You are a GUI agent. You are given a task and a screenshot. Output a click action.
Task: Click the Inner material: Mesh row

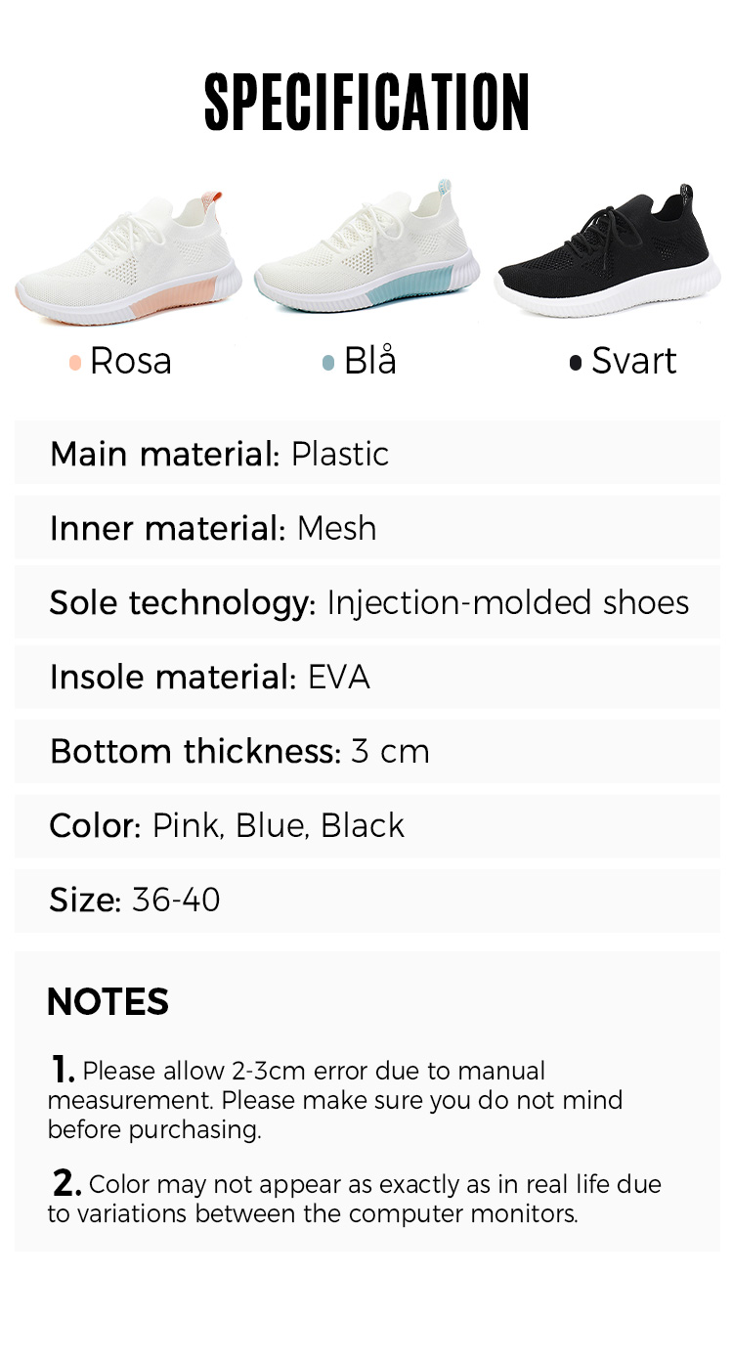tap(366, 527)
